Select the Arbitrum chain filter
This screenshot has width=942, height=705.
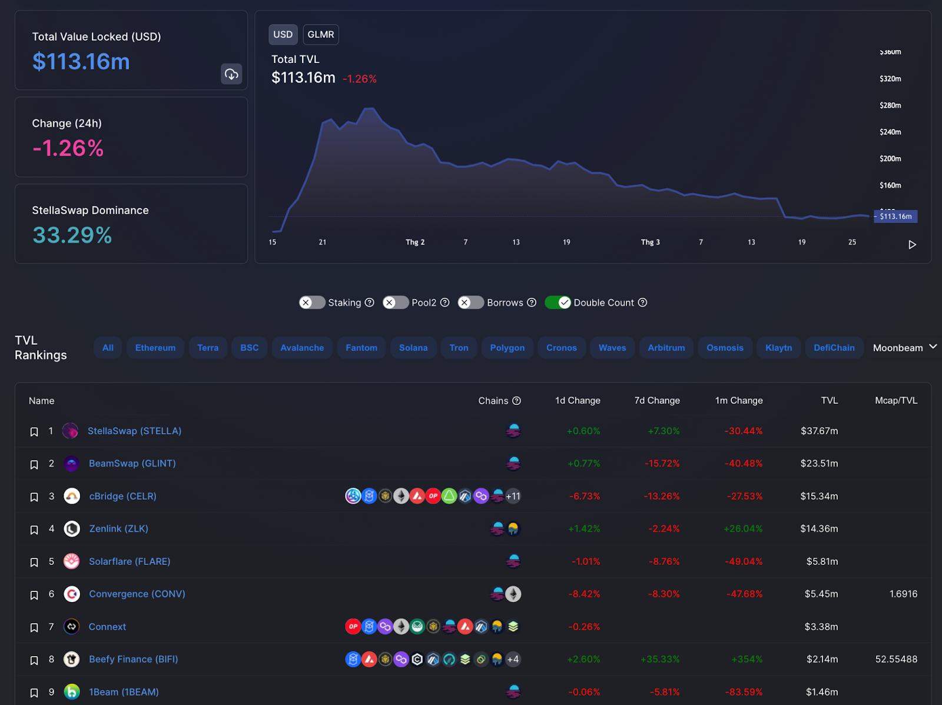point(666,348)
